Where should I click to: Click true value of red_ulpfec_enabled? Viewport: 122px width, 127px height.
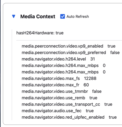click(113, 117)
